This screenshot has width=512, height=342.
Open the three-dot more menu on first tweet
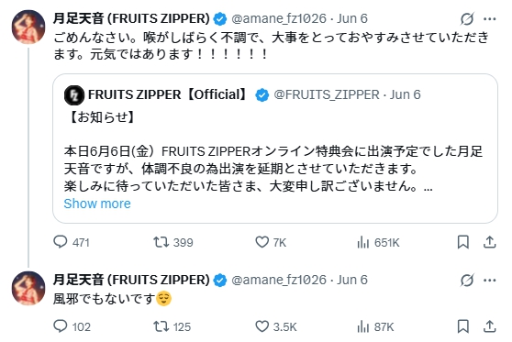point(490,19)
